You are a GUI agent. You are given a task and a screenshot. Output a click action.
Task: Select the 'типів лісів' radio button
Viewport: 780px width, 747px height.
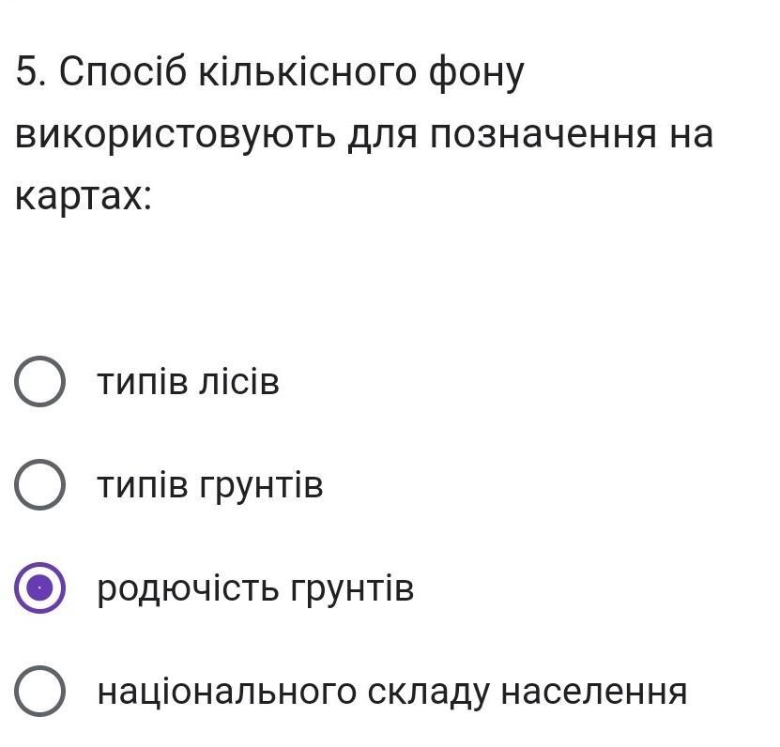39,381
